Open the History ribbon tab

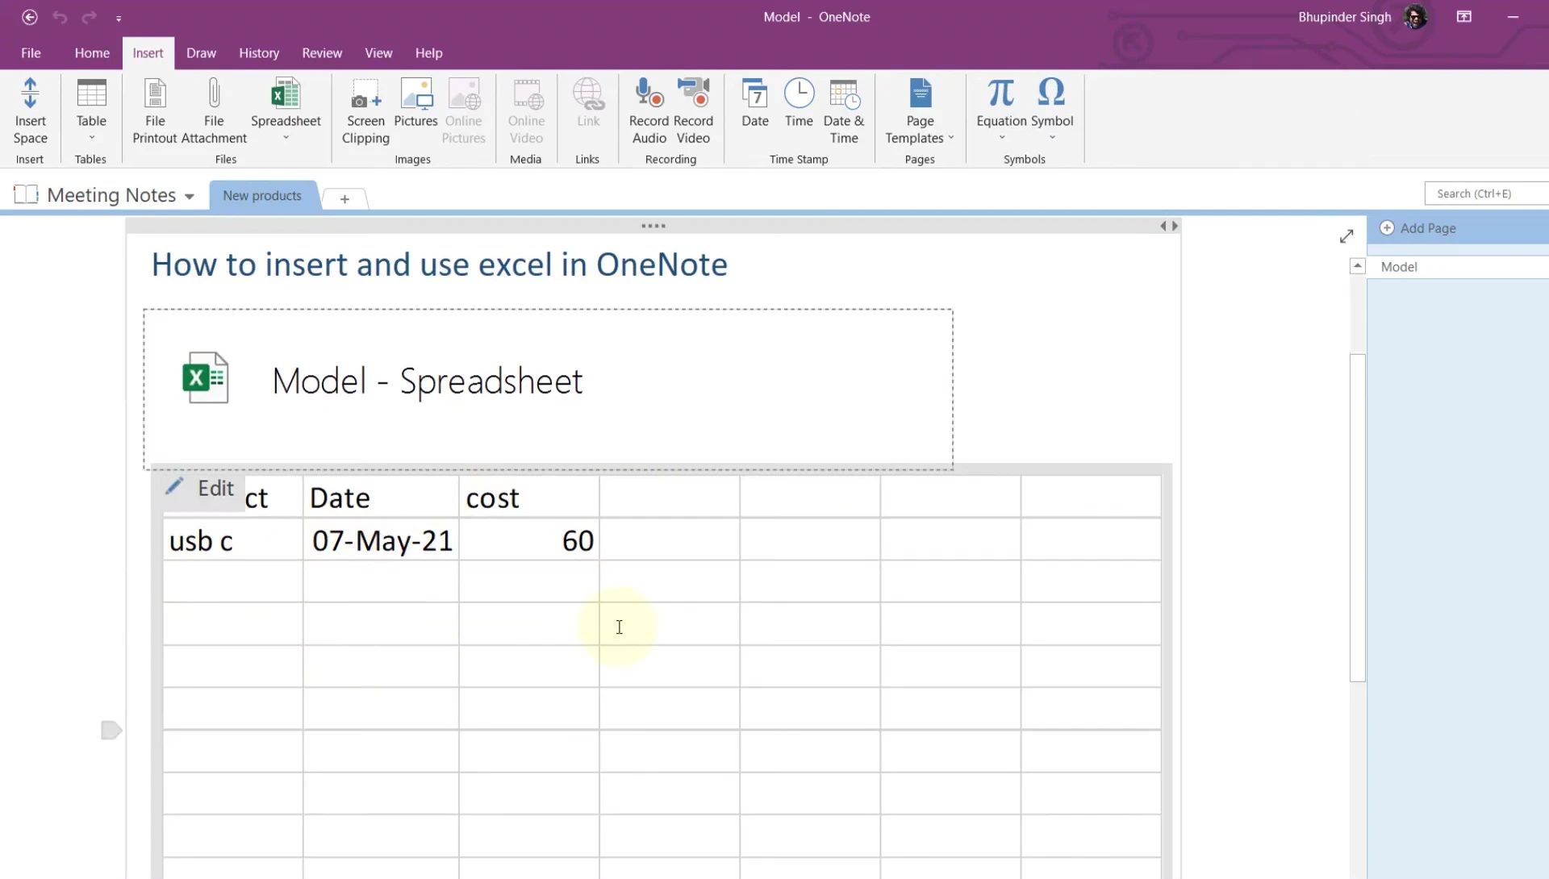tap(259, 53)
